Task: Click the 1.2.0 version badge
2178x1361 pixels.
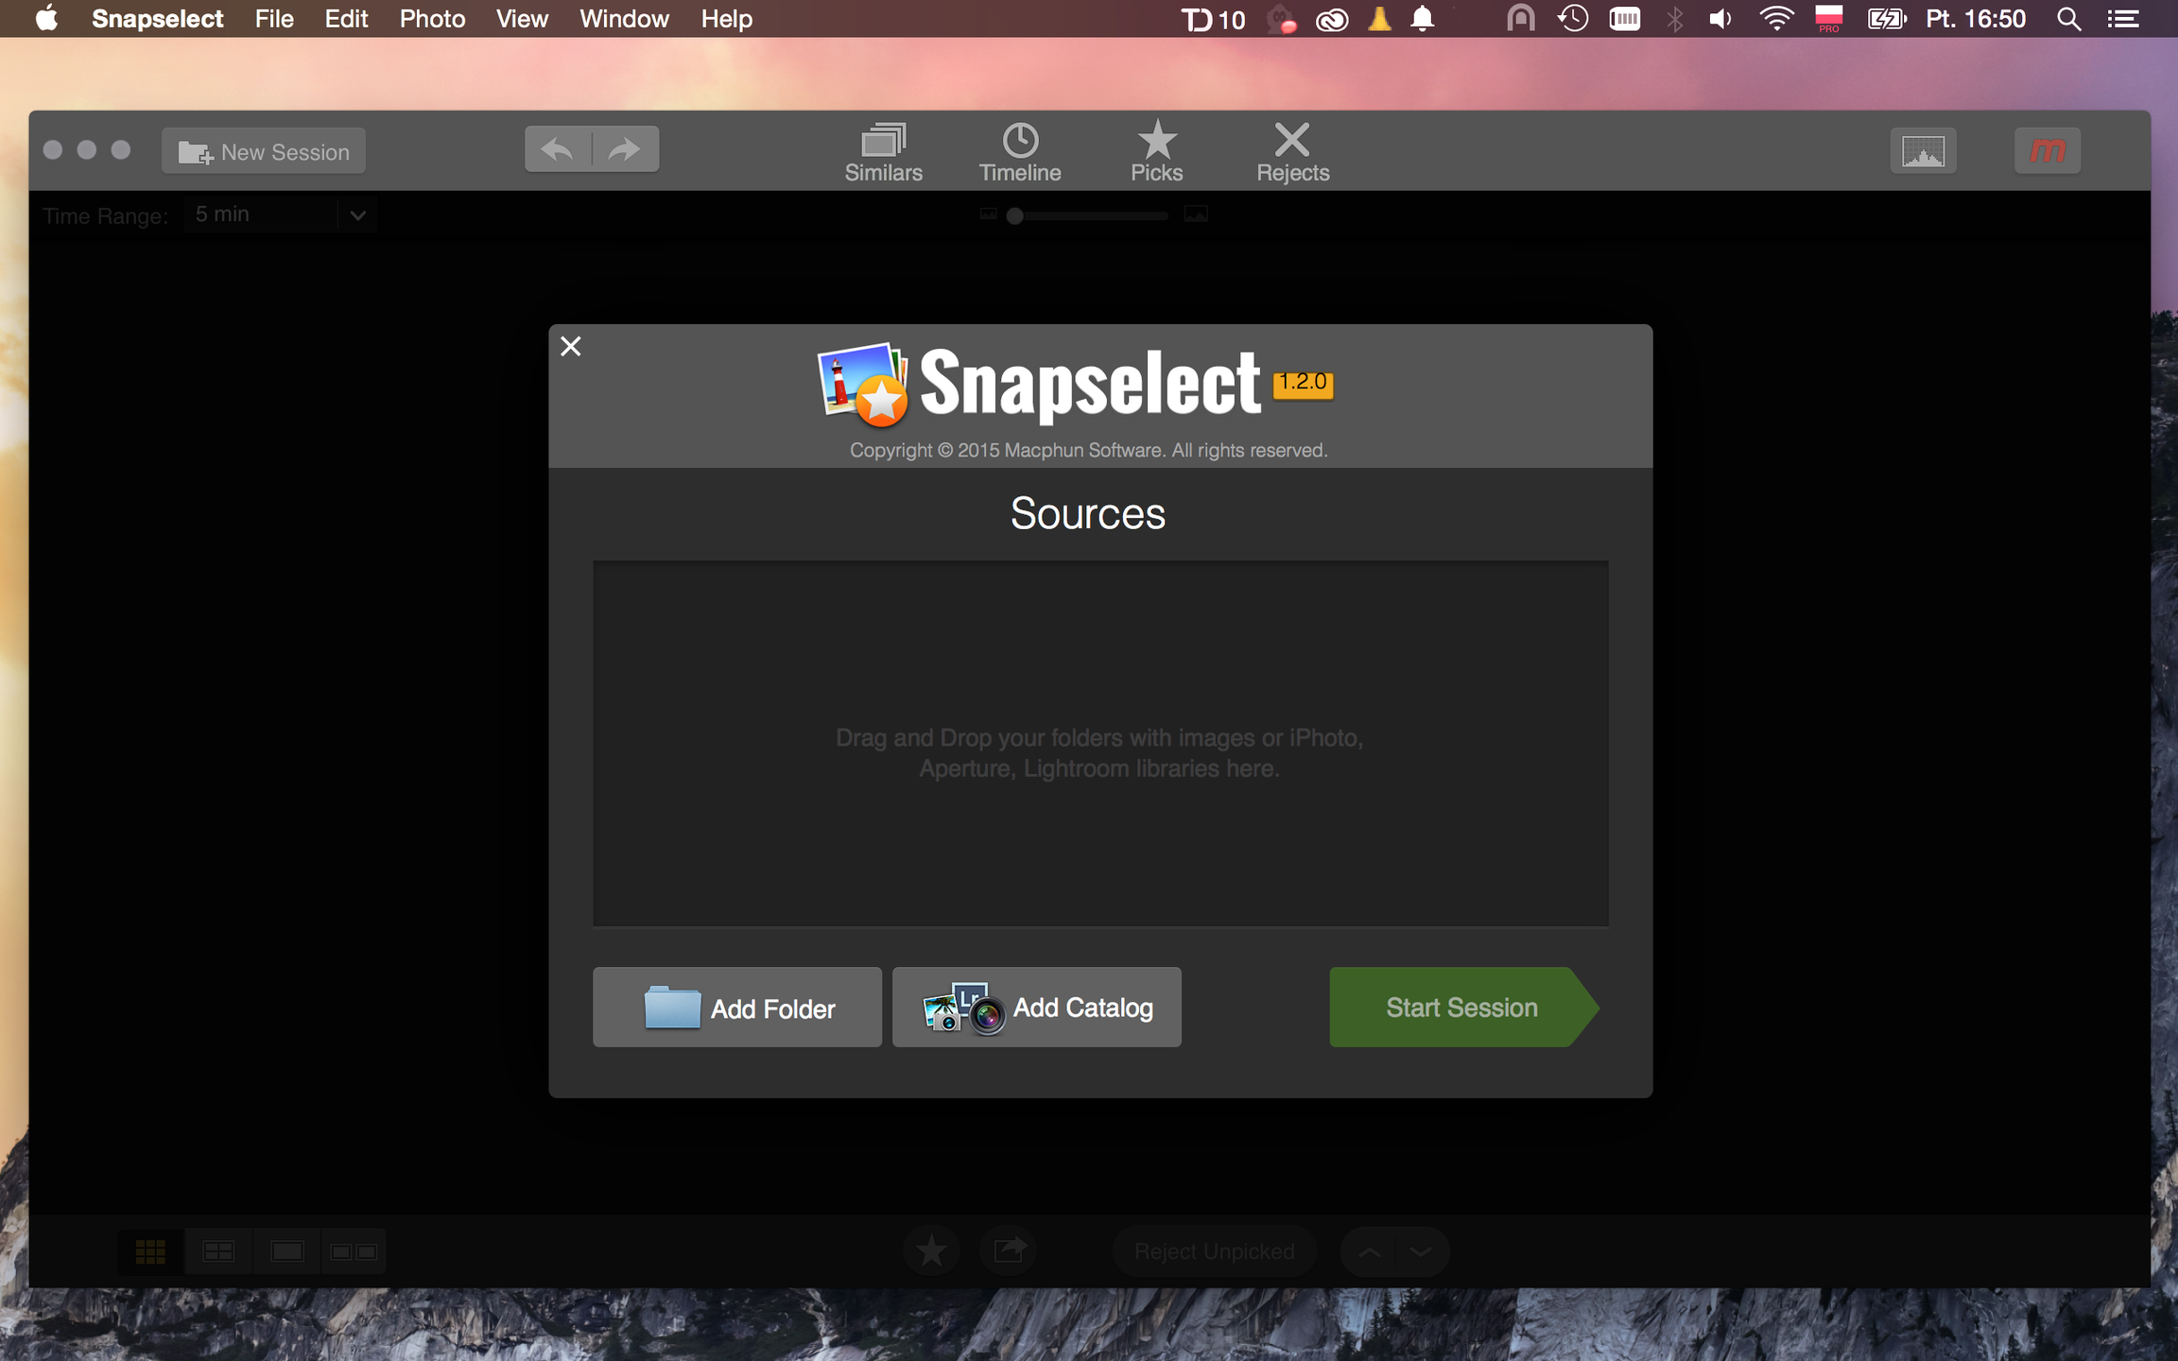Action: (x=1303, y=383)
